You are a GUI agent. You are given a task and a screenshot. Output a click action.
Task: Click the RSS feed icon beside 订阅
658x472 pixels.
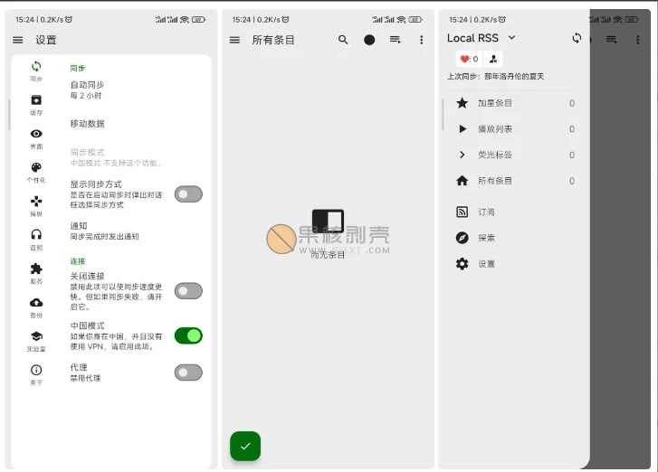click(x=462, y=212)
